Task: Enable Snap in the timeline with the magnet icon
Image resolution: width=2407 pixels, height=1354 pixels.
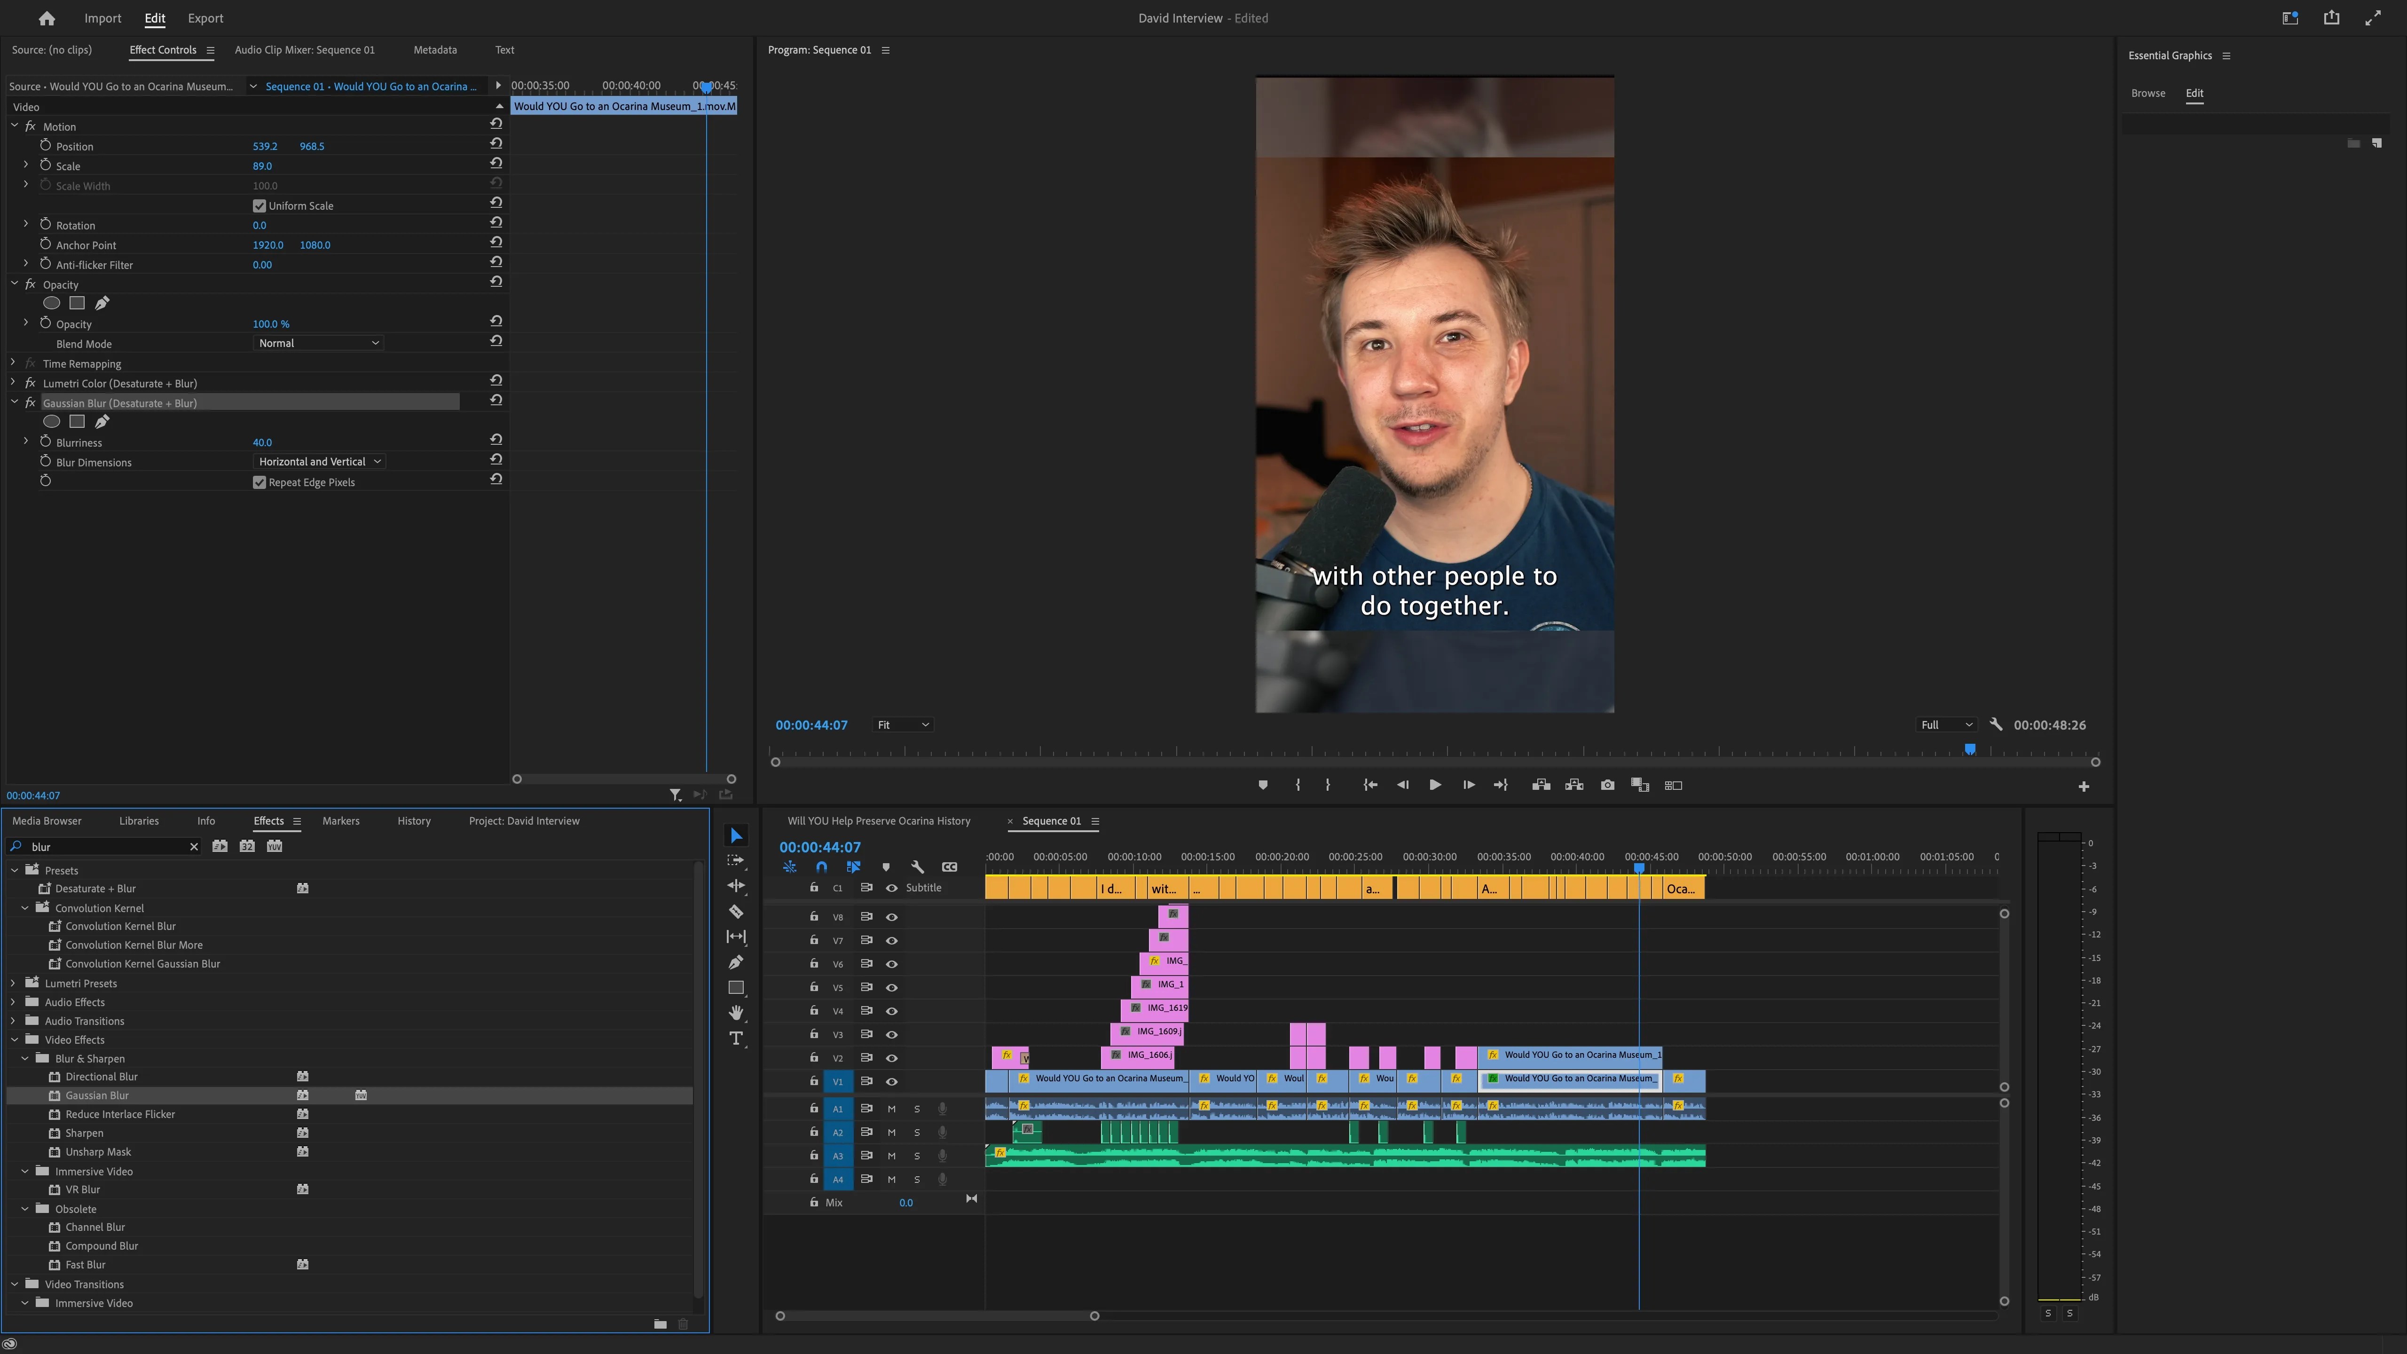Action: point(821,866)
